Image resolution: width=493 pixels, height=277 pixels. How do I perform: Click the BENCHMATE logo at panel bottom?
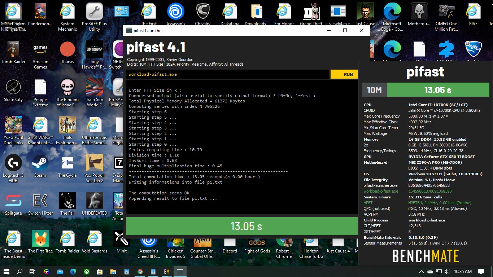pyautogui.click(x=426, y=256)
